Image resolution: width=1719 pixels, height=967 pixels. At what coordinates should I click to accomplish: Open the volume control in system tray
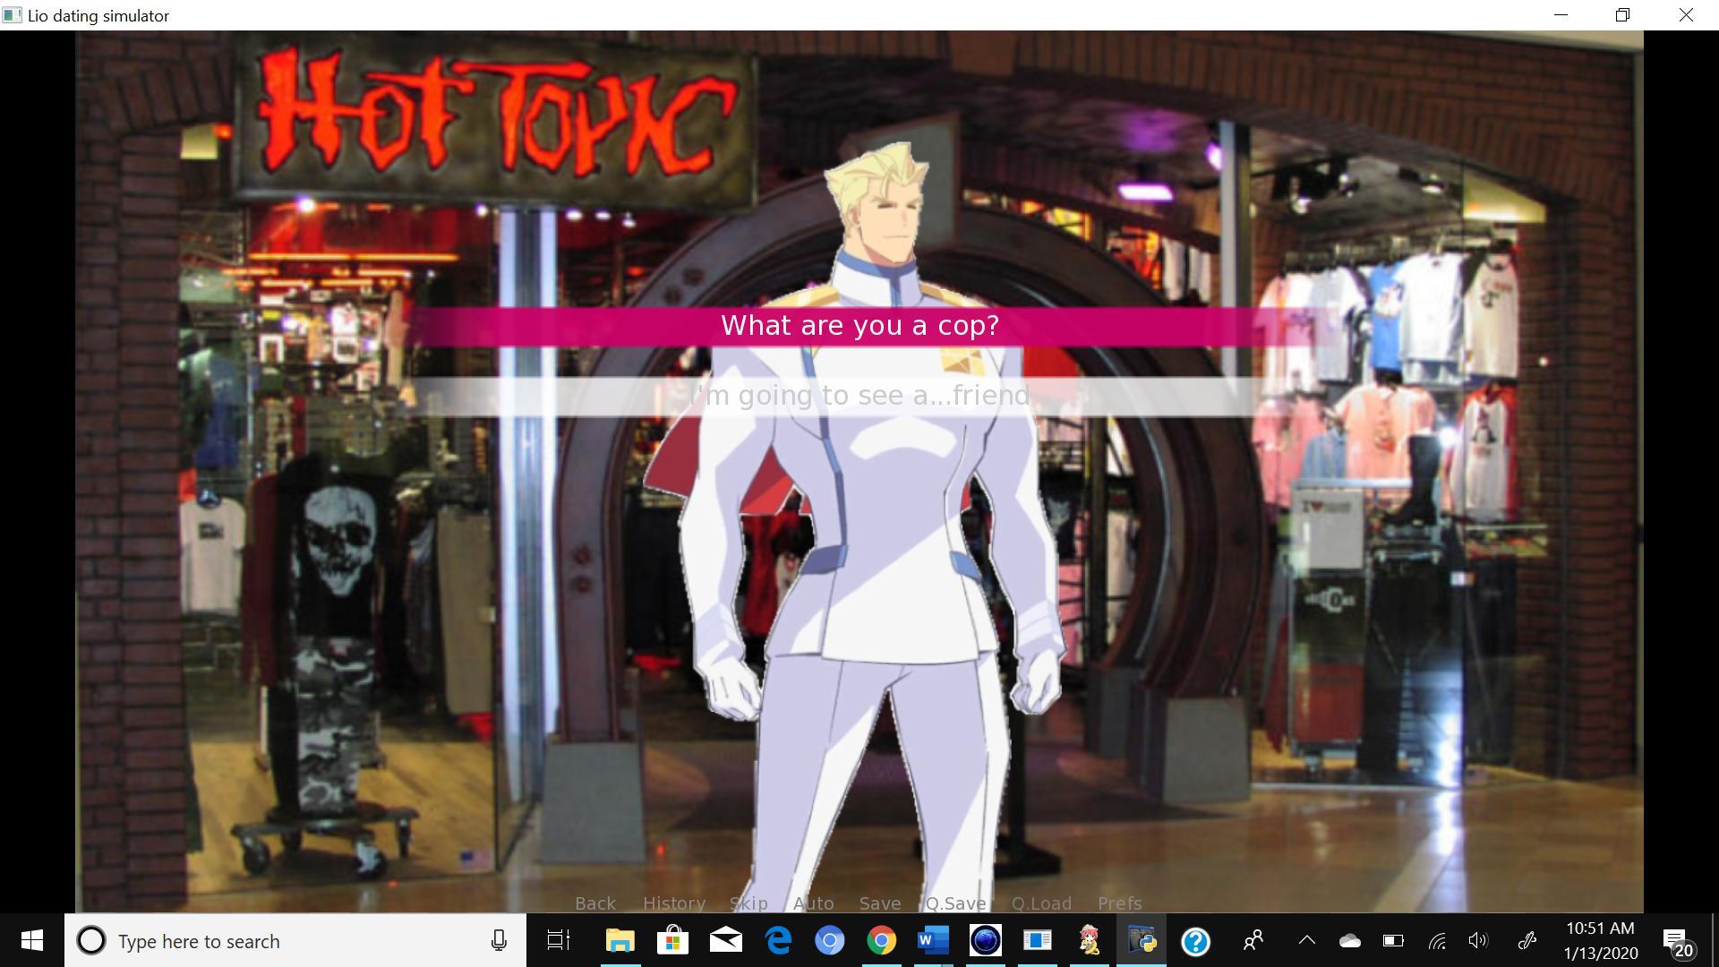(1478, 941)
